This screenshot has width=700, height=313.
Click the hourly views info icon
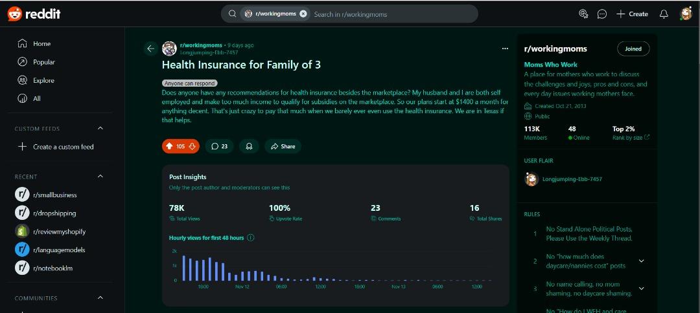tap(251, 237)
